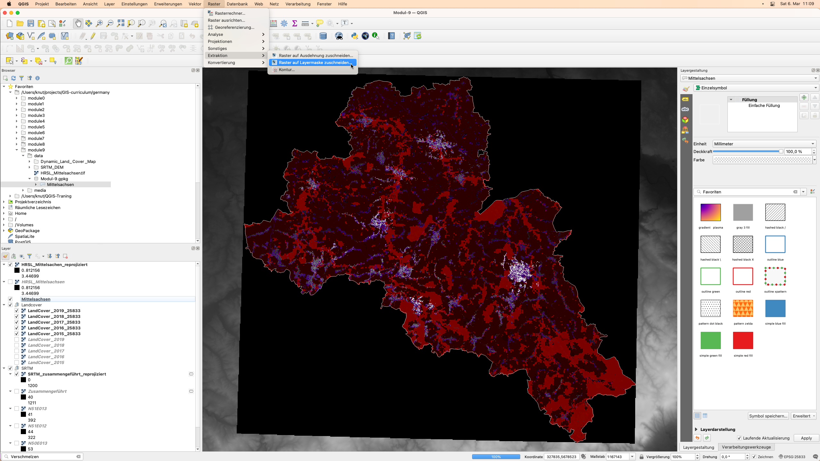Open the Python console icon
This screenshot has width=820, height=461.
coord(355,36)
